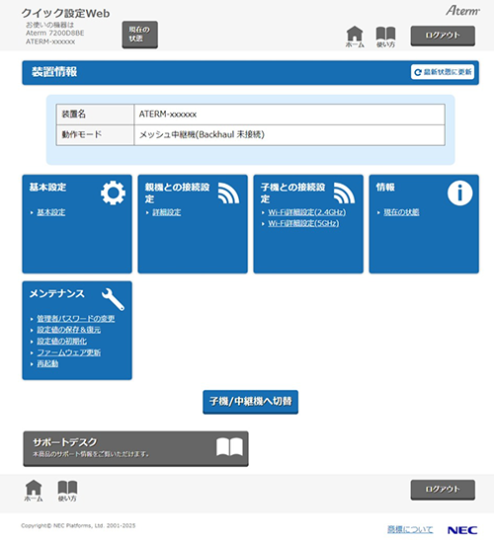Click the 動作モード label cell
The image size is (494, 542).
[95, 135]
